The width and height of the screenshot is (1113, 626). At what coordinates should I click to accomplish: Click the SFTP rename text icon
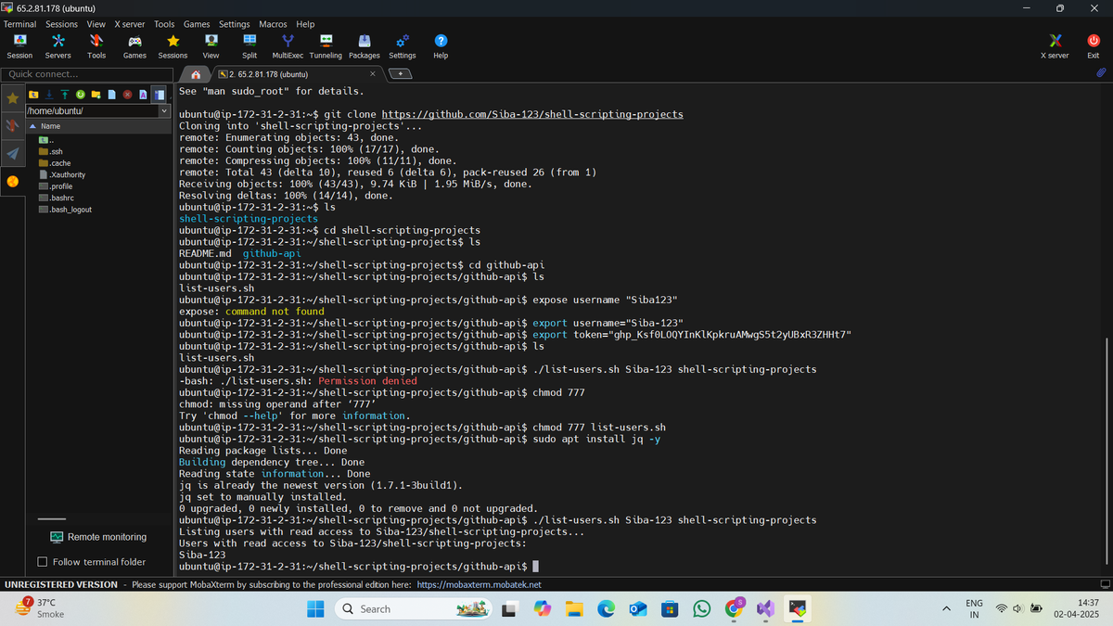pos(143,94)
